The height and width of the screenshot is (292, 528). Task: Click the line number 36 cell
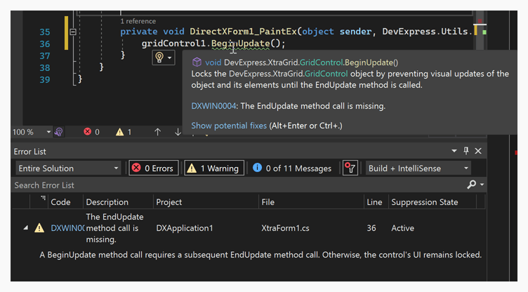click(x=371, y=228)
